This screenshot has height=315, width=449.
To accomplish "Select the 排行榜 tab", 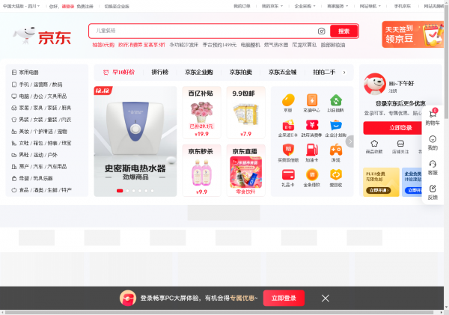I will click(159, 73).
